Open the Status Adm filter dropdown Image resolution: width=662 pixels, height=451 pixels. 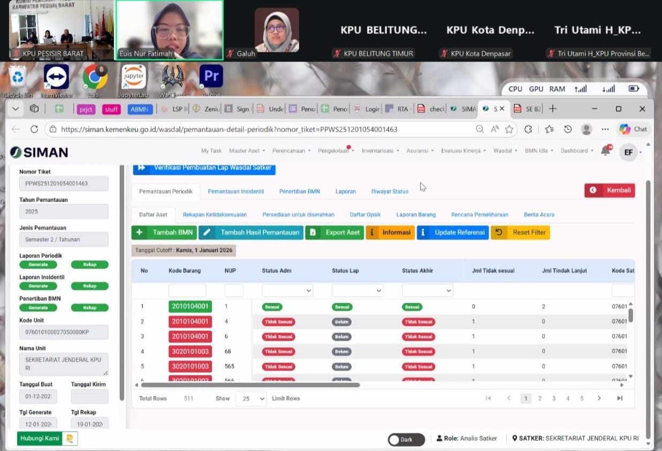point(287,291)
